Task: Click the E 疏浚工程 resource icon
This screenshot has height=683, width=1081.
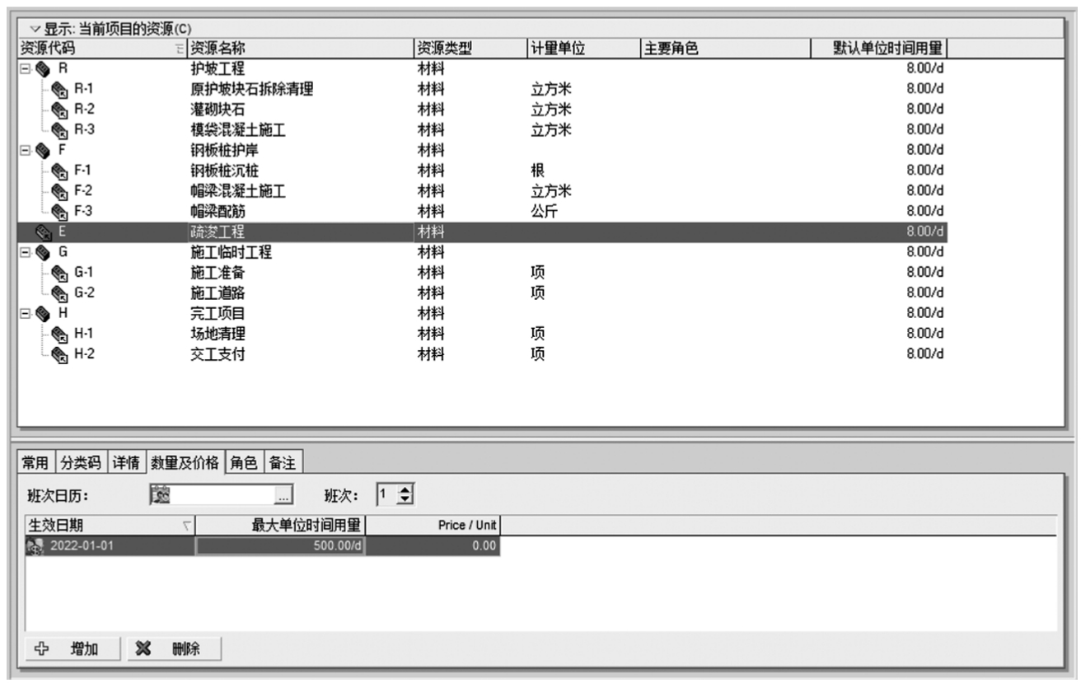Action: coord(41,232)
